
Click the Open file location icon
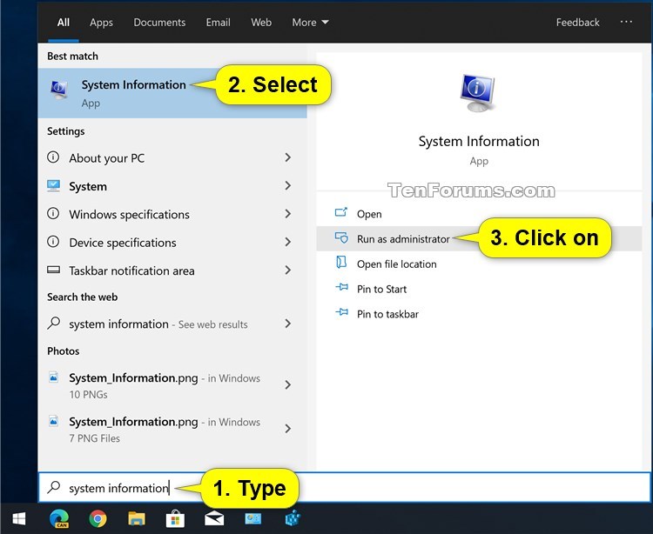tap(341, 263)
